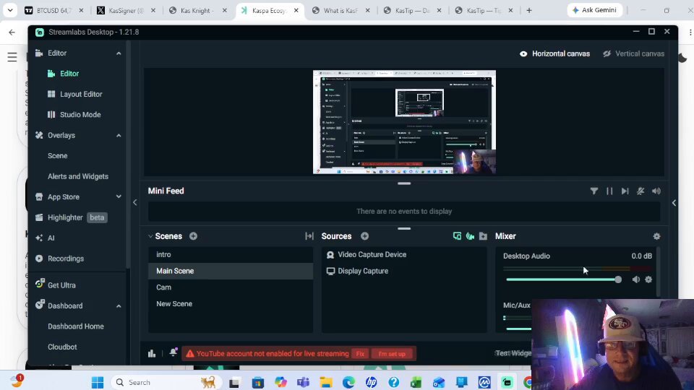694x390 pixels.
Task: Open Microsoft Teams from taskbar
Action: click(x=303, y=382)
